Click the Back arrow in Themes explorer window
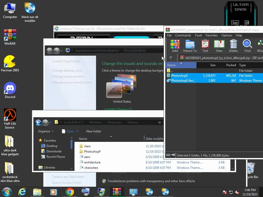 [x=38, y=122]
